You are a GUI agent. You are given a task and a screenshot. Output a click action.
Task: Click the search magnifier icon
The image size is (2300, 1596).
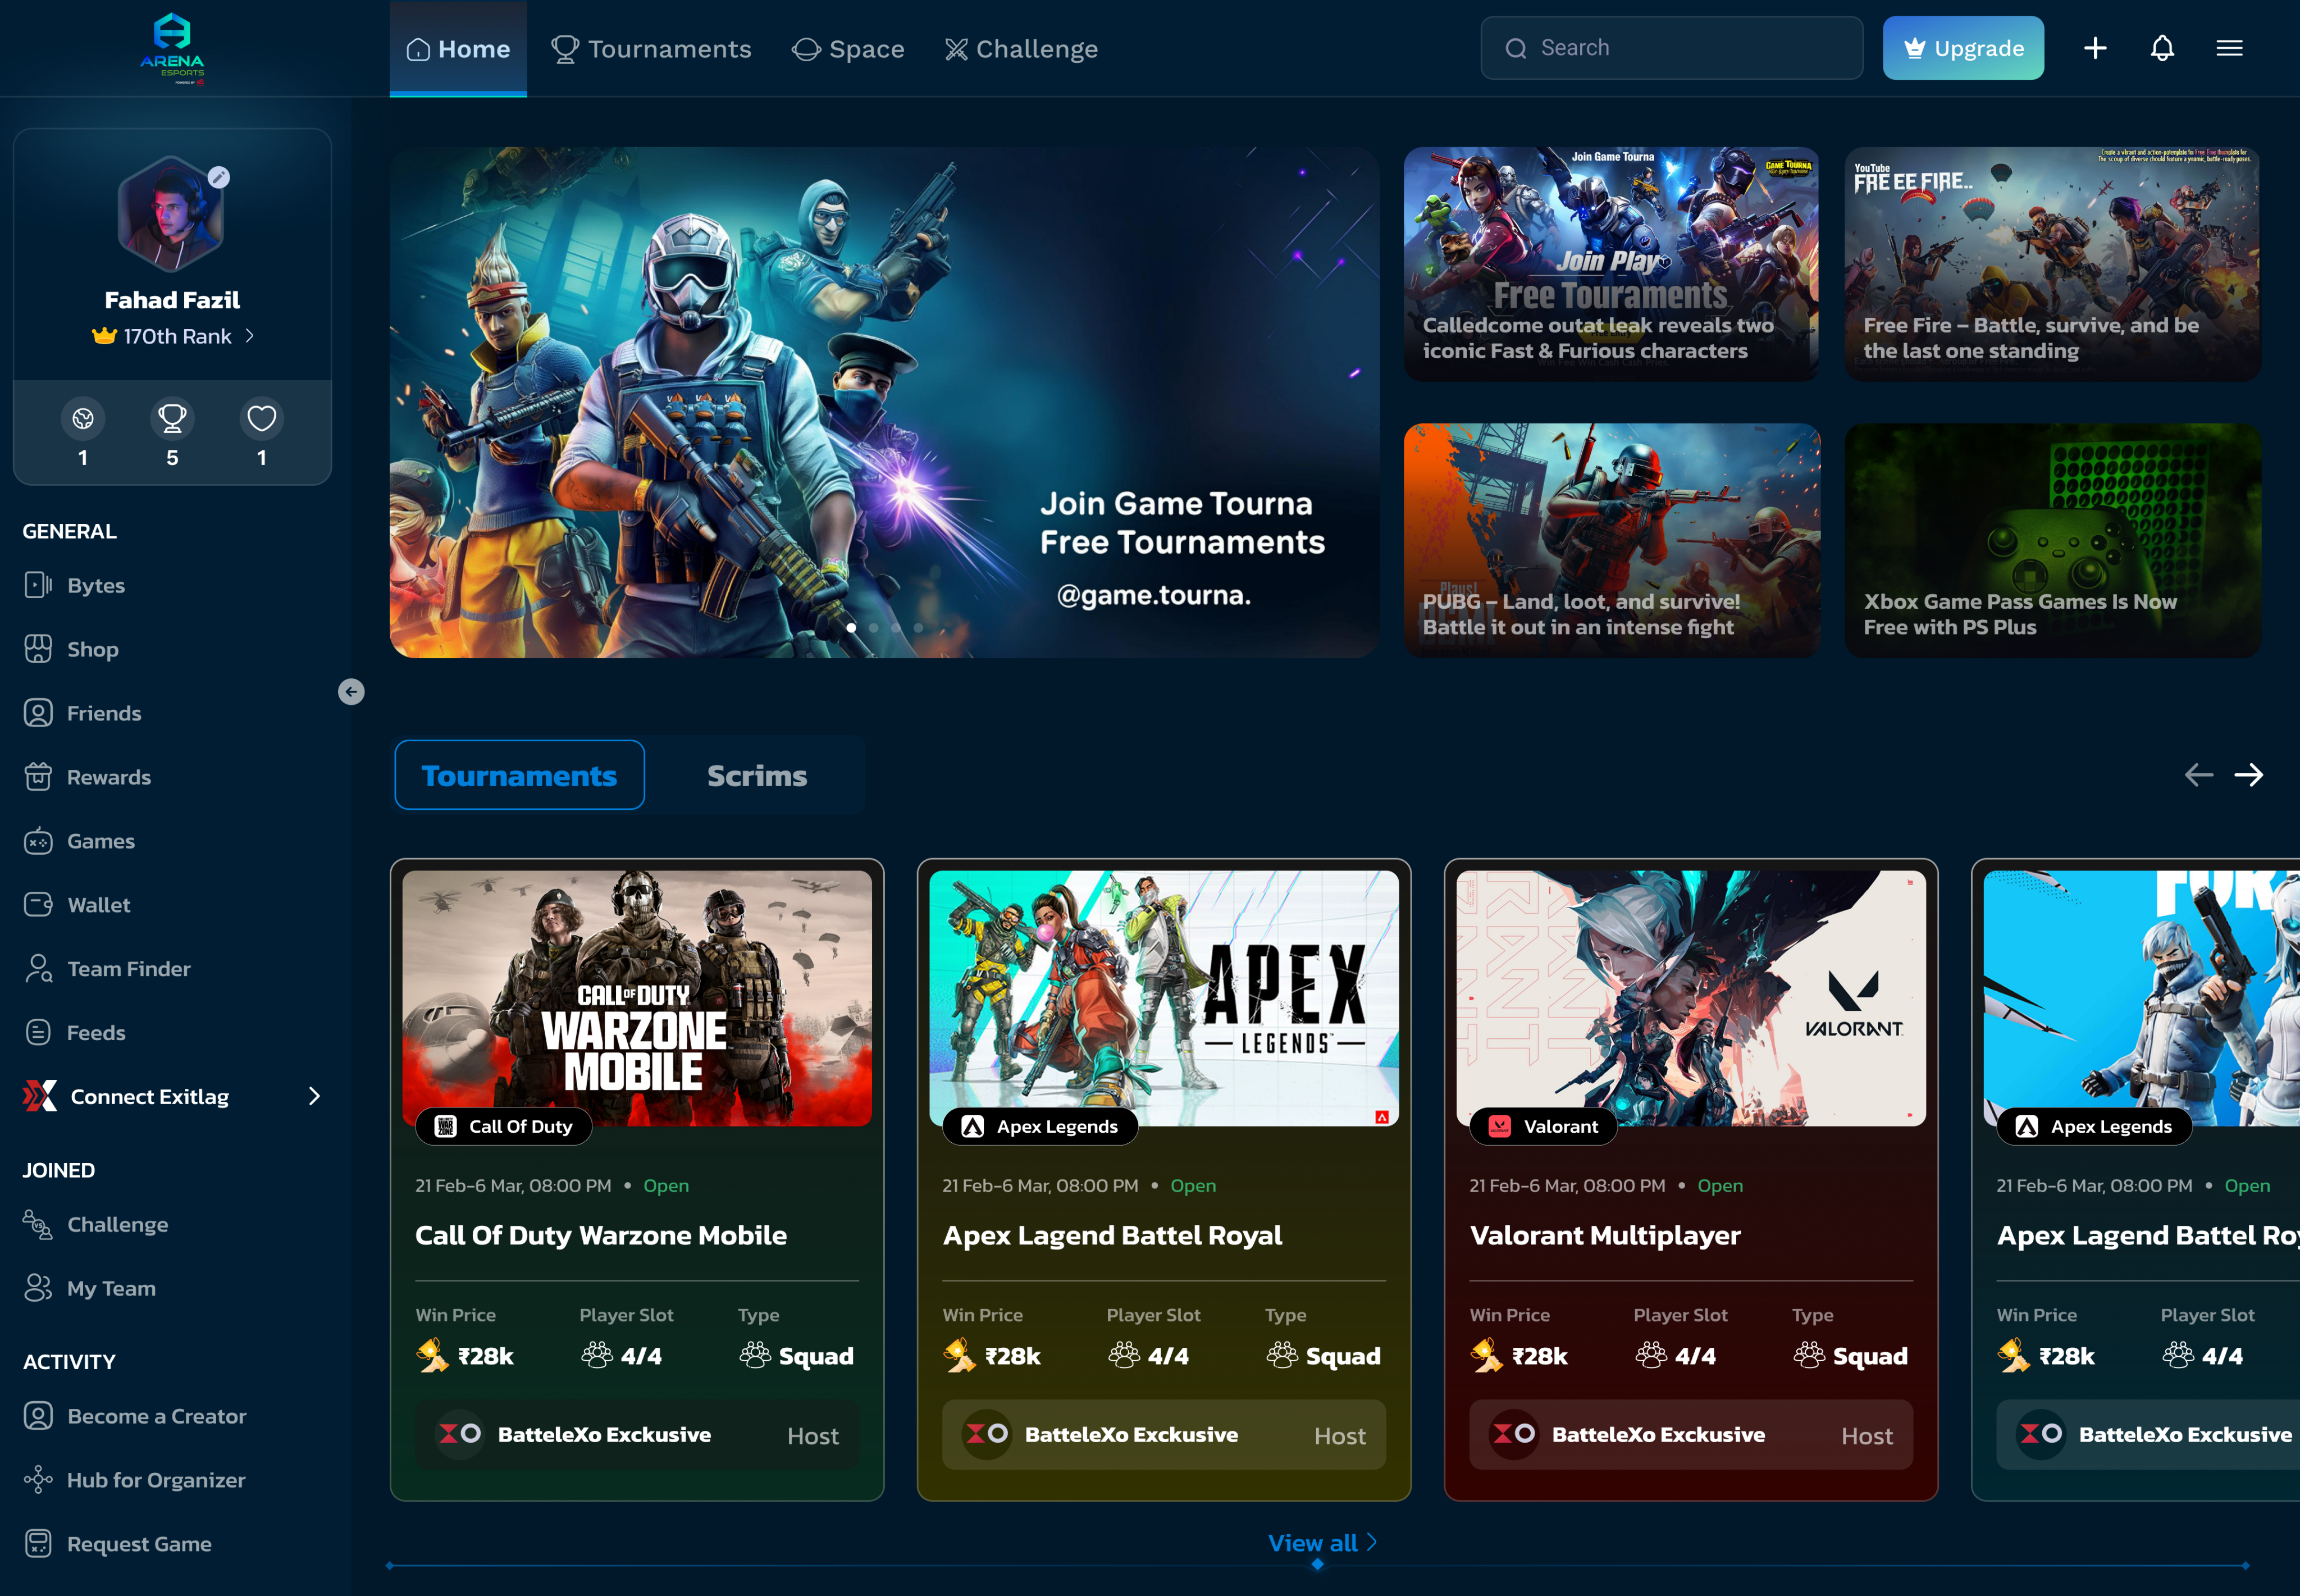tap(1516, 48)
